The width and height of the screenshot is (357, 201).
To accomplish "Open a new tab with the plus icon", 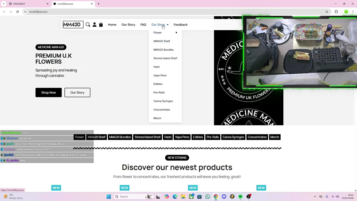I will click(98, 4).
